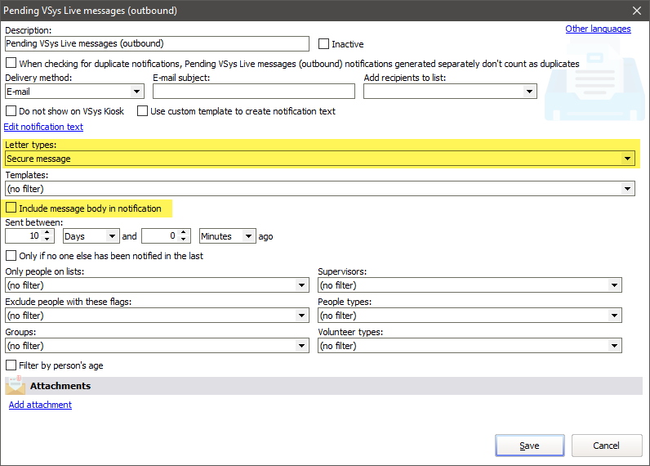Screen dimensions: 650x466
Task: Click the Add attachment link
Action: (40, 405)
